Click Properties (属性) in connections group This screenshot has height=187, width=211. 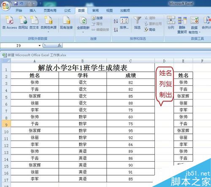[x=97, y=24]
